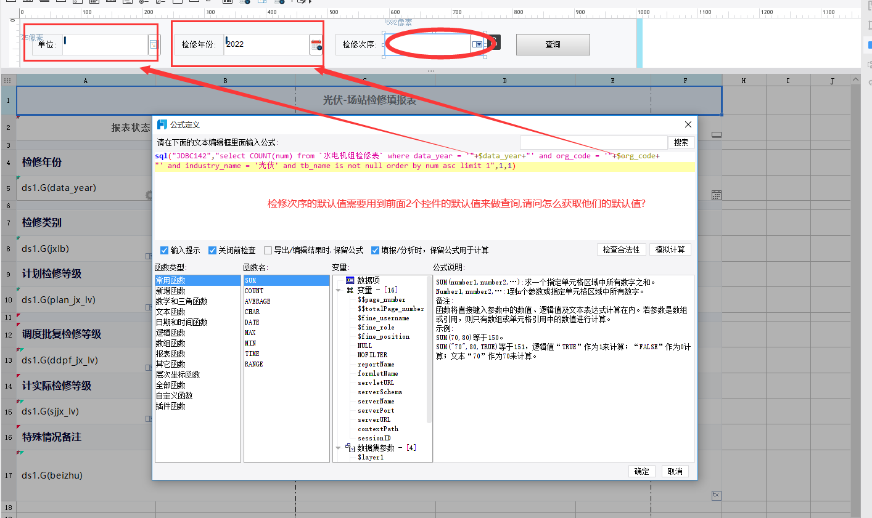Open the 检修次序 dropdown arrow

click(477, 44)
